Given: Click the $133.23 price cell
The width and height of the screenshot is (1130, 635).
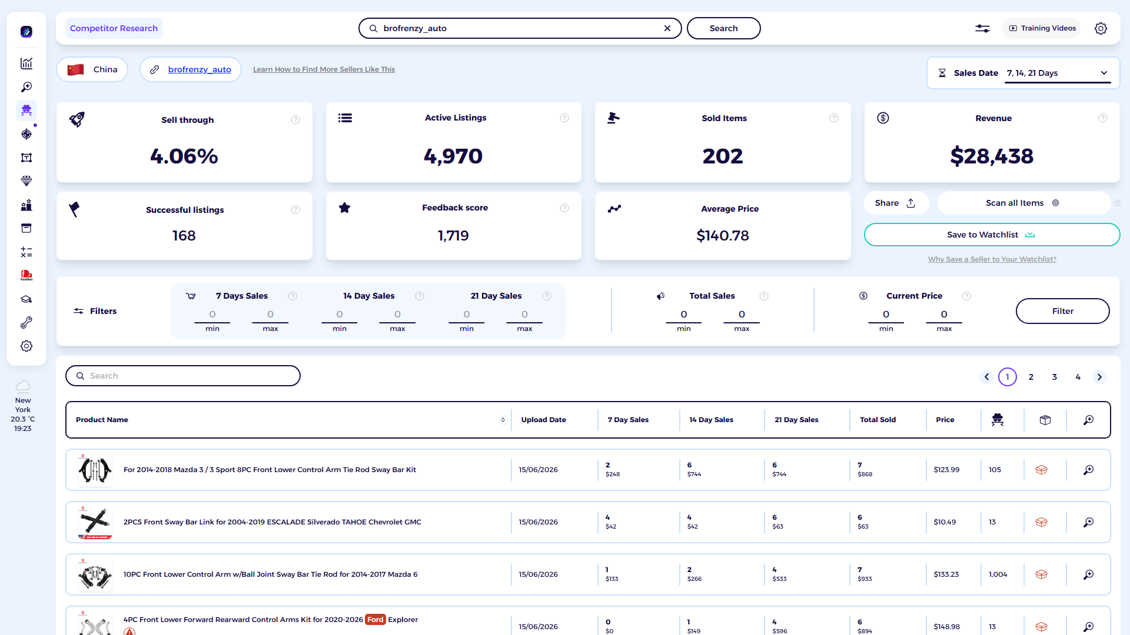Looking at the screenshot, I should [946, 574].
